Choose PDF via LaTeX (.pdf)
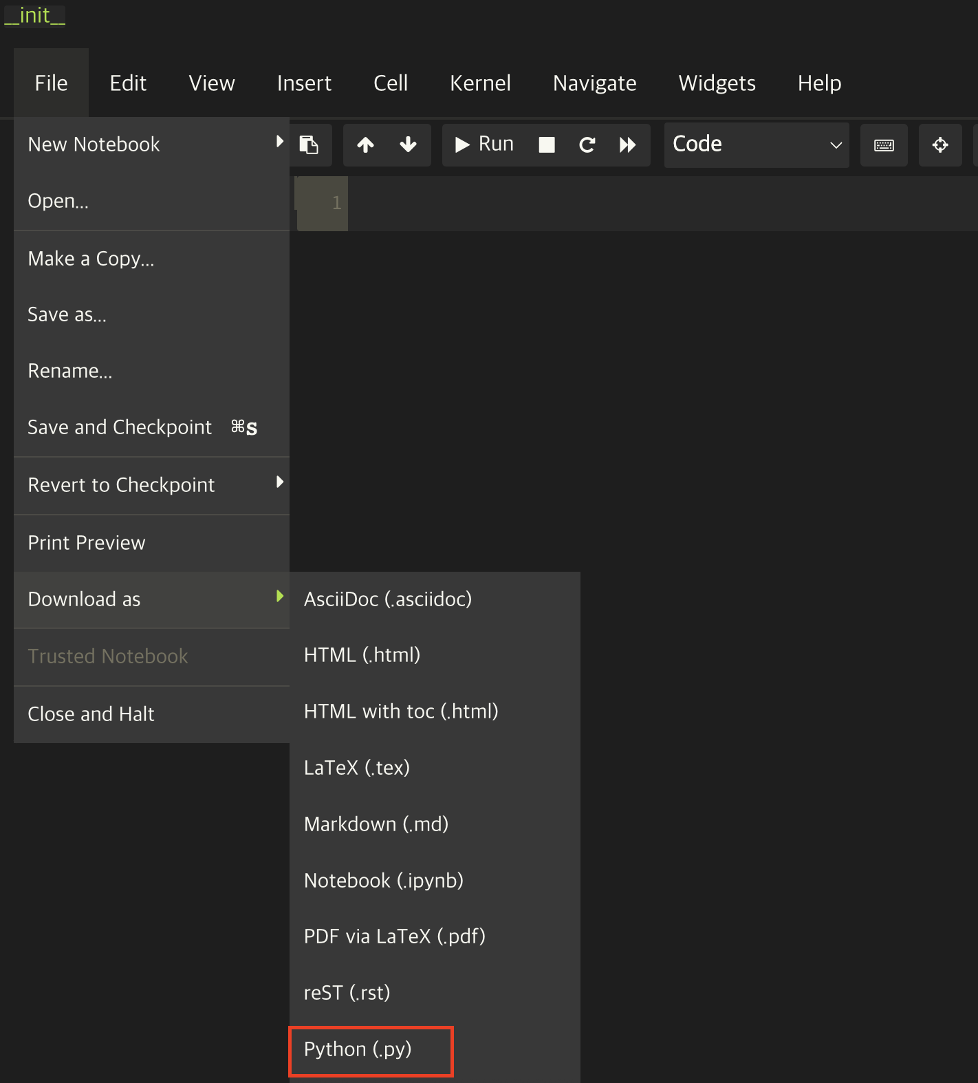This screenshot has height=1083, width=978. (435, 936)
